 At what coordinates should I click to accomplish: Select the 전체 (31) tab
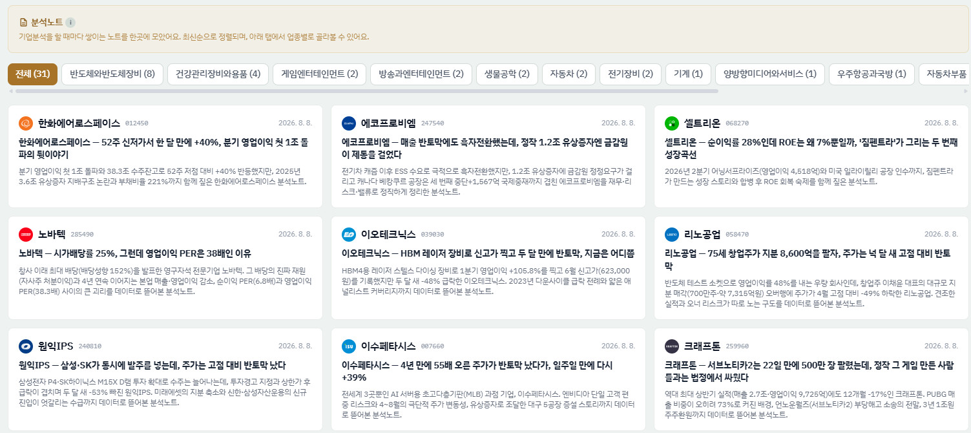[x=33, y=74]
